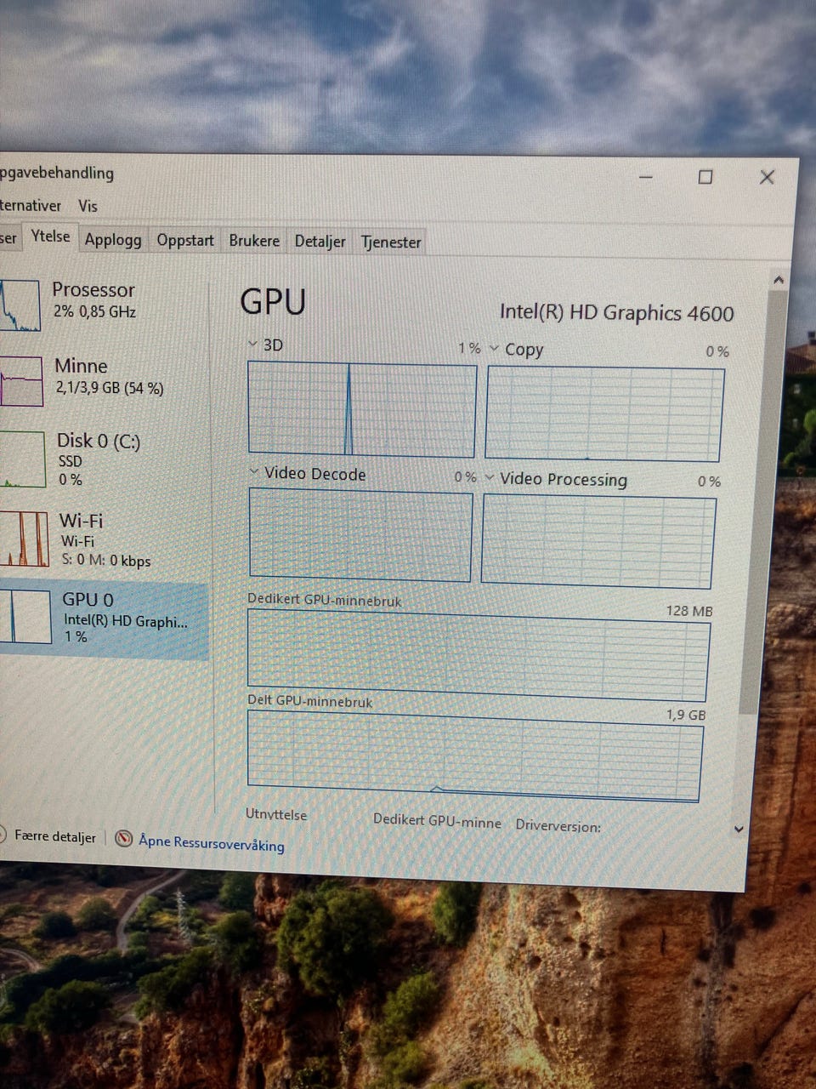Maximize the Task Manager window
Screen dimensions: 816x1089
[705, 177]
